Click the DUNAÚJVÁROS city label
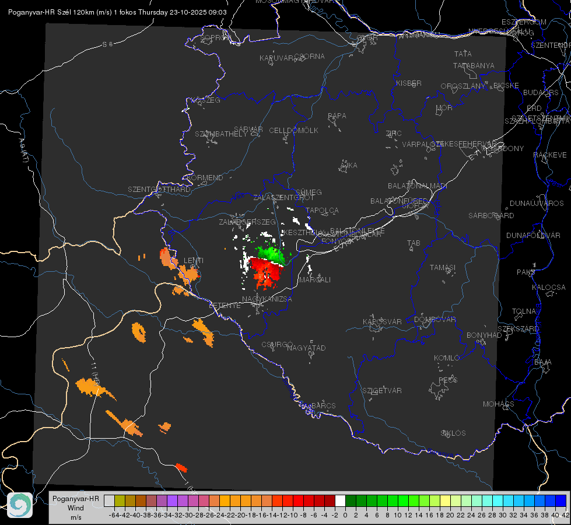The height and width of the screenshot is (525, 571). 537,204
